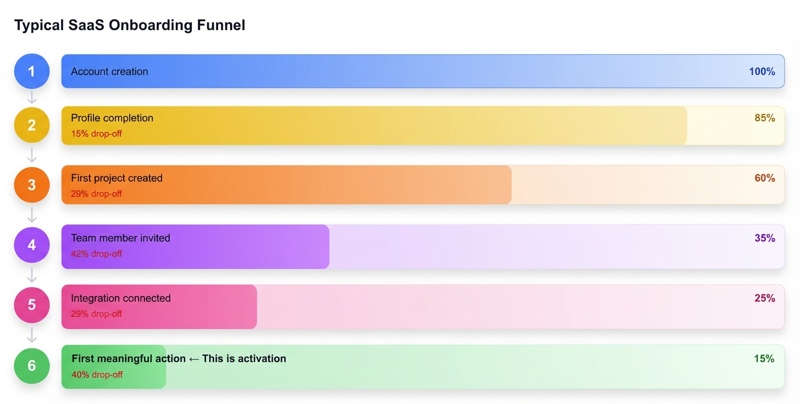Click the purple step 4 circle
Viewport: 800px width, 404px height.
(x=32, y=245)
